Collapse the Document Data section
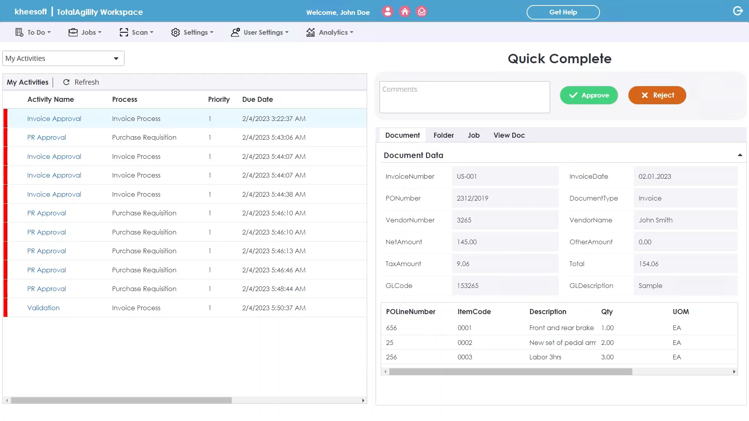The height and width of the screenshot is (421, 749). pos(740,155)
